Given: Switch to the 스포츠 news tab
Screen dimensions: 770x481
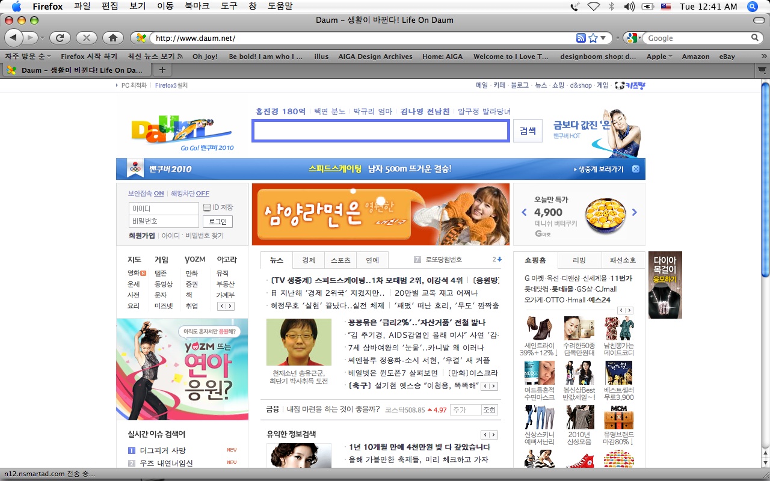Looking at the screenshot, I should (x=340, y=260).
